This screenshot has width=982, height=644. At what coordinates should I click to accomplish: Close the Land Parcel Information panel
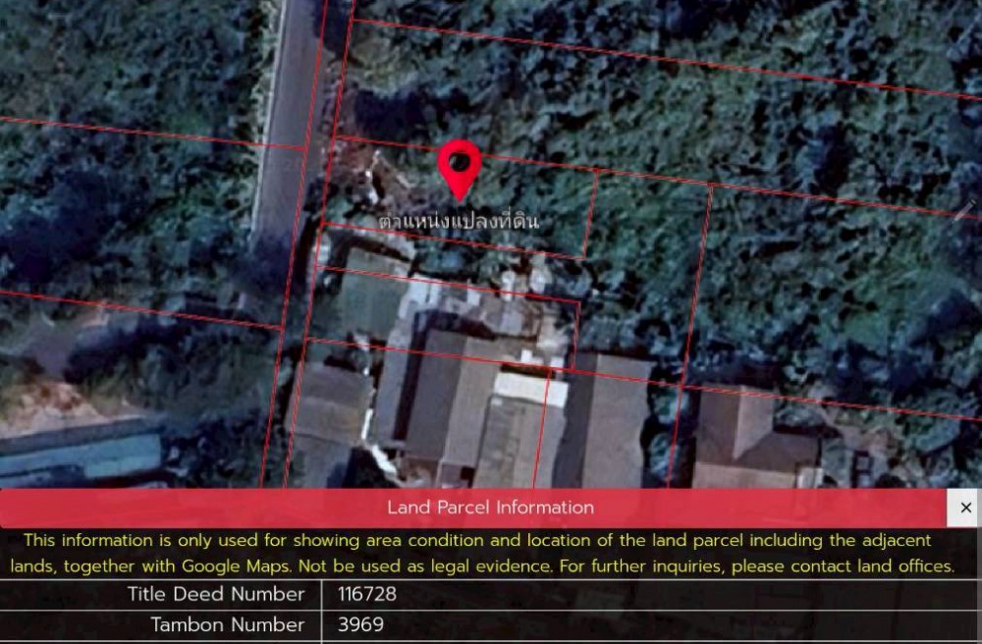click(x=965, y=508)
